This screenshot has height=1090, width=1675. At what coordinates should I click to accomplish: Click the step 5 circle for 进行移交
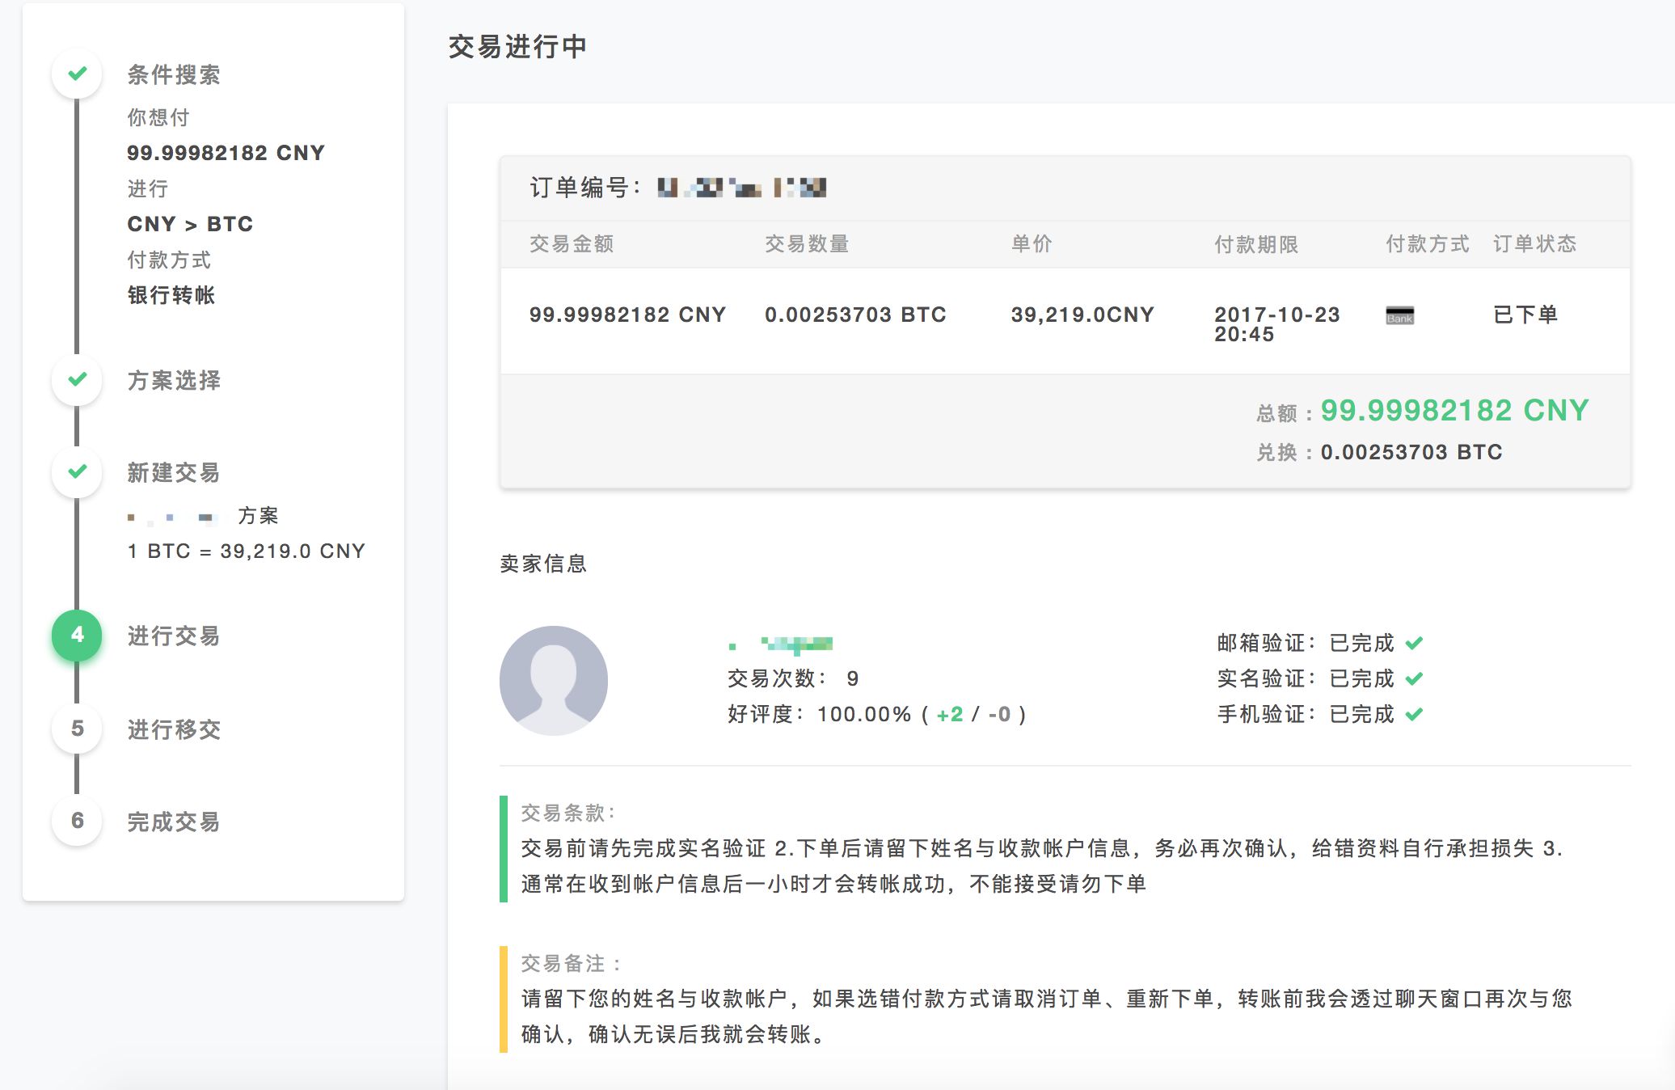tap(77, 729)
